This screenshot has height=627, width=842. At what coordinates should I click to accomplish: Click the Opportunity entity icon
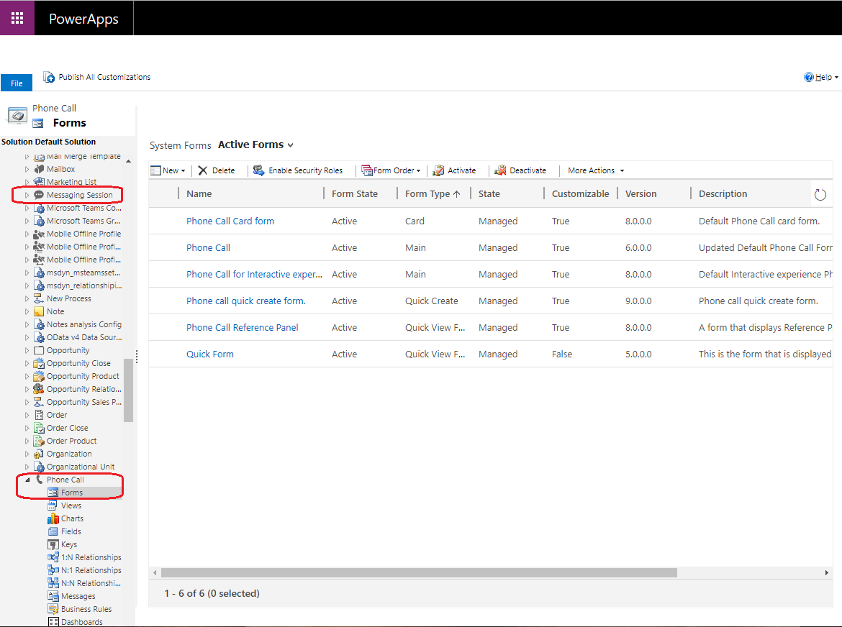tap(39, 350)
